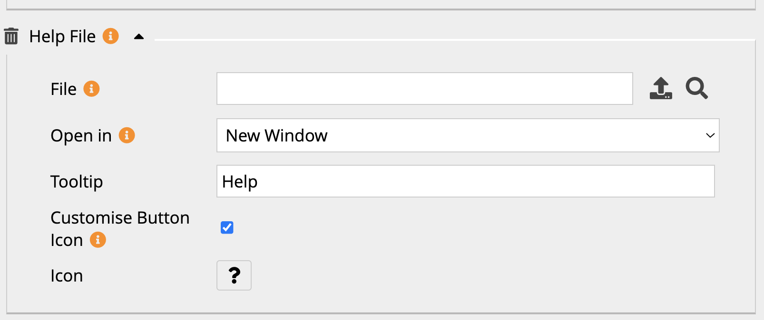764x320 pixels.
Task: Click the info icon next to Help File
Action: point(111,36)
